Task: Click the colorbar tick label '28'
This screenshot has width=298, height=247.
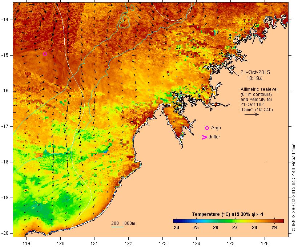Action: (x=254, y=227)
